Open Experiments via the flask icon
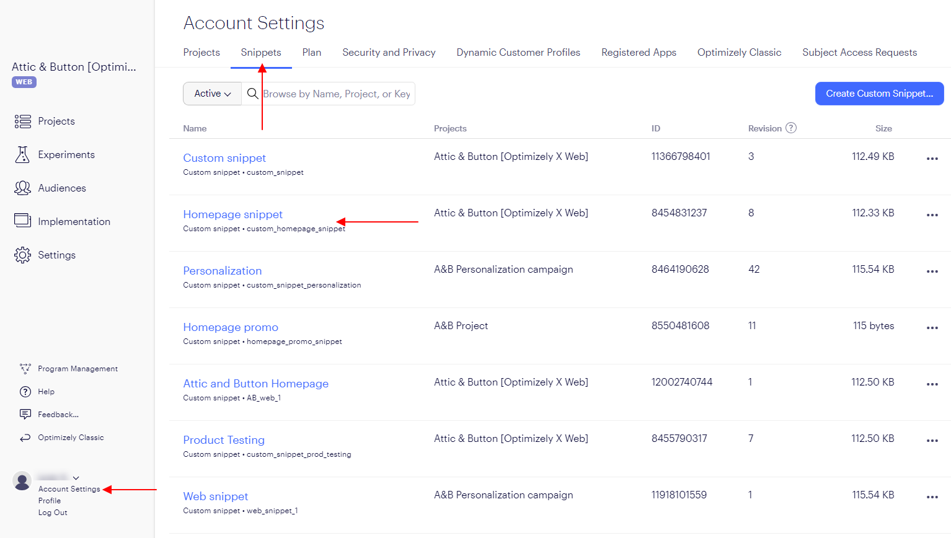 pyautogui.click(x=23, y=155)
